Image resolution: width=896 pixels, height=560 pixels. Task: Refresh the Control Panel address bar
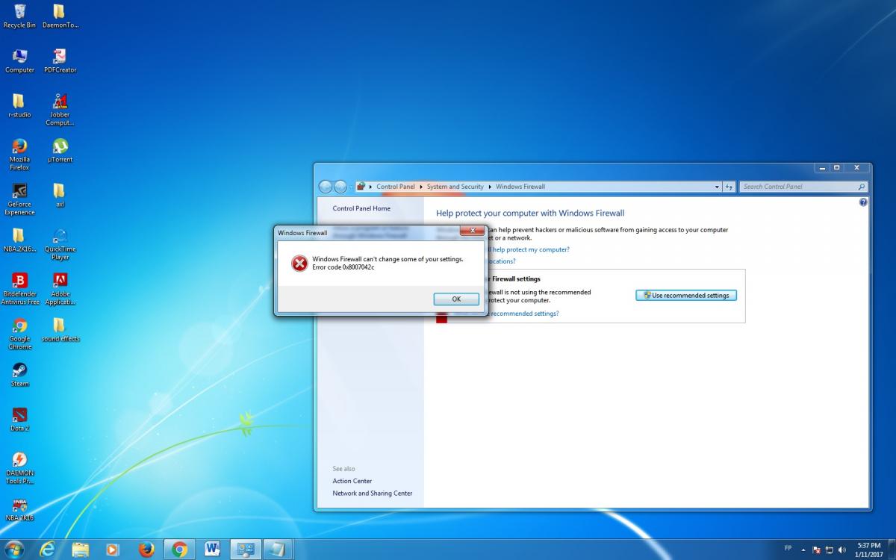point(729,187)
